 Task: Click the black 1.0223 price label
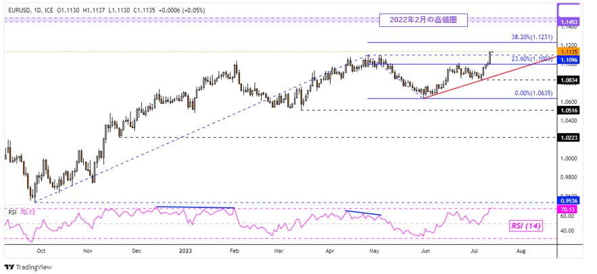pos(569,138)
